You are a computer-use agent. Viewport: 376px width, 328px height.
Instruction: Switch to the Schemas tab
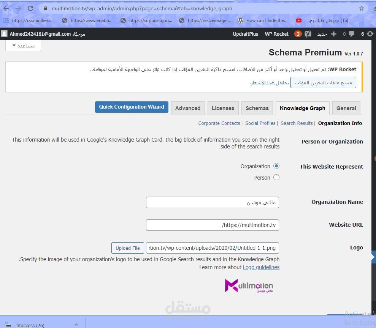[x=257, y=108]
